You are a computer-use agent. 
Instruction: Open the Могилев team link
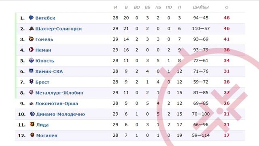point(47,135)
